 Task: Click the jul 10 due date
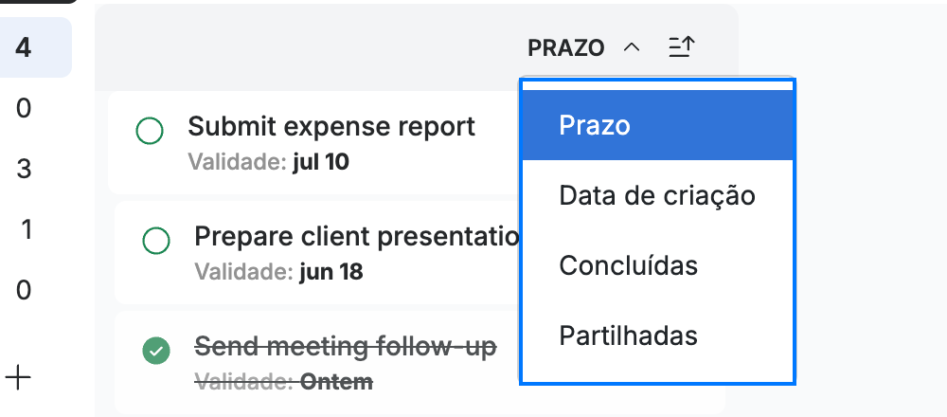pos(321,162)
